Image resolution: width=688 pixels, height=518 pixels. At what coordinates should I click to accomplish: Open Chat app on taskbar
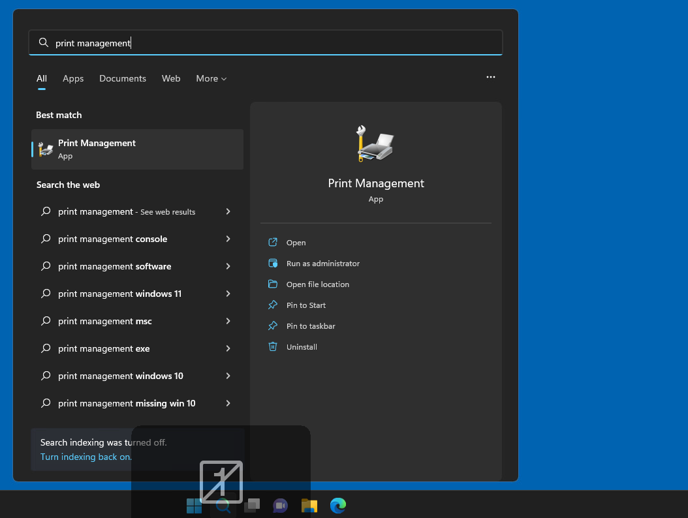pos(281,506)
